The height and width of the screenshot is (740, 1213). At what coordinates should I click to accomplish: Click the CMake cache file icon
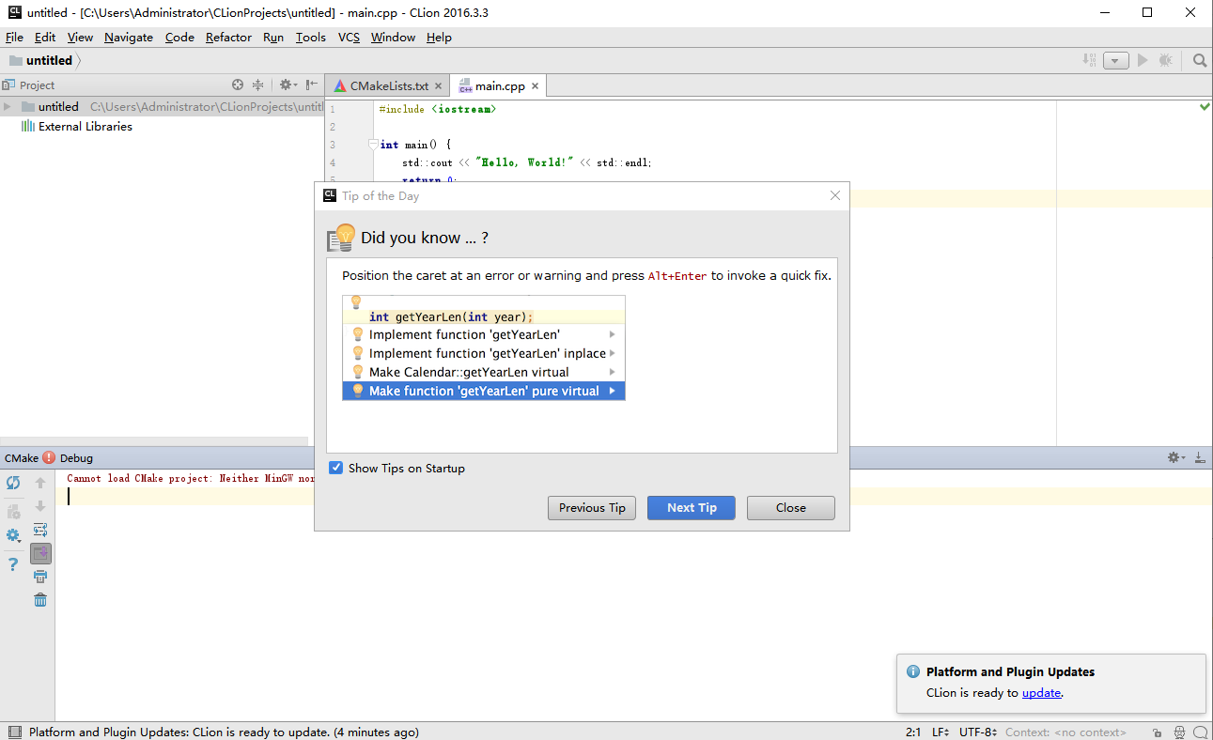(13, 512)
